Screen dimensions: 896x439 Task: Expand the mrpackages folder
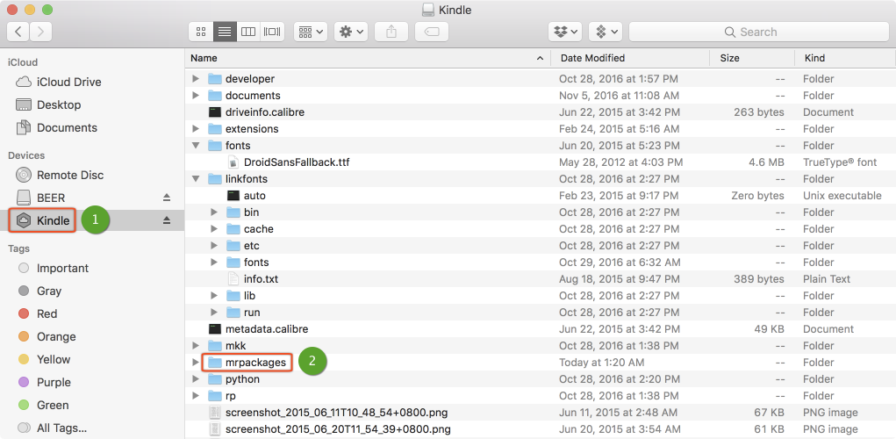(x=196, y=363)
